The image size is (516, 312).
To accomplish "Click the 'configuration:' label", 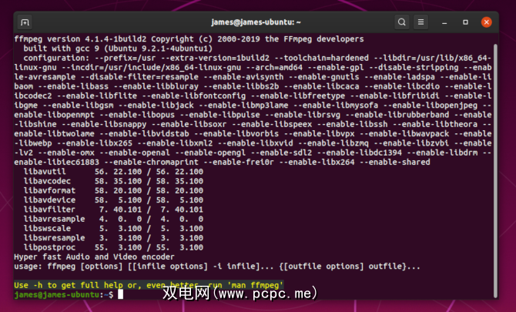I will tap(56, 59).
